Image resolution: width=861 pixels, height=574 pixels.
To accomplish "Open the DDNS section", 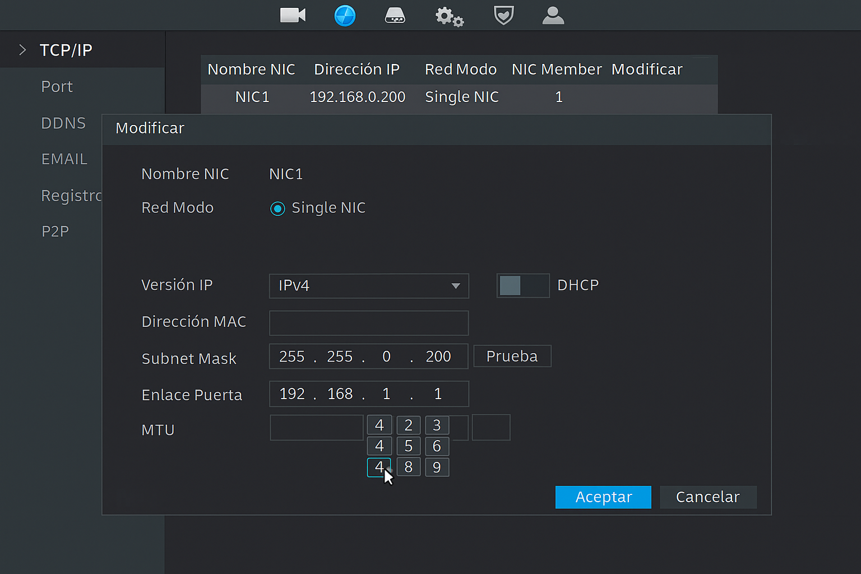I will click(x=63, y=123).
